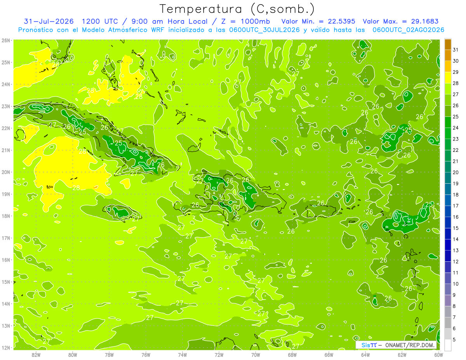Screen dimensions: 466x360
Task: Click the '1200 UTC' time label
Action: coord(100,21)
